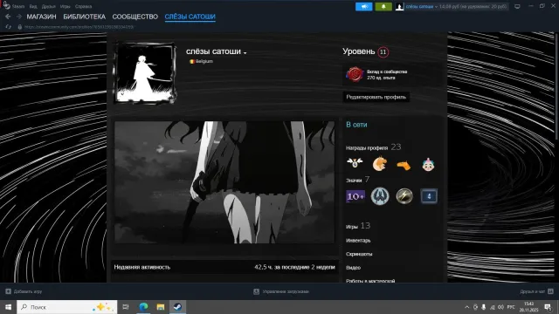This screenshot has height=314, width=559.
Task: Click the level 11 circle badge
Action: coord(383,52)
